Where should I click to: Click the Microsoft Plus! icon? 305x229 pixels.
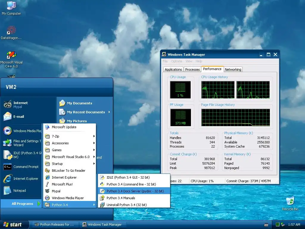pos(47,184)
